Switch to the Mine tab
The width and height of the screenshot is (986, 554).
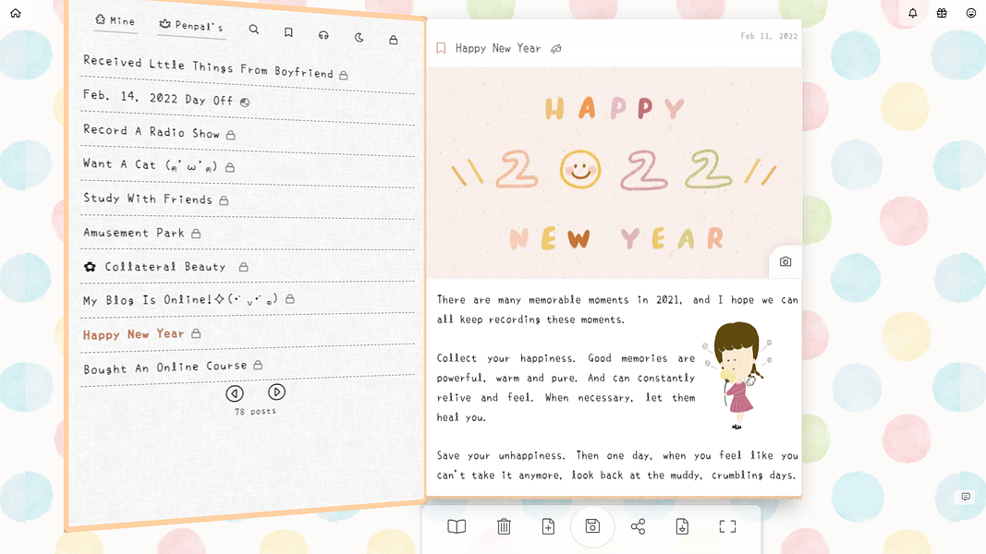(116, 20)
